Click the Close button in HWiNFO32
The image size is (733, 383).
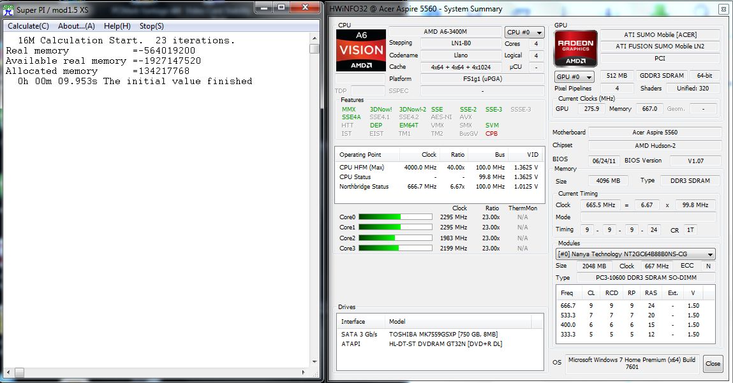(713, 363)
